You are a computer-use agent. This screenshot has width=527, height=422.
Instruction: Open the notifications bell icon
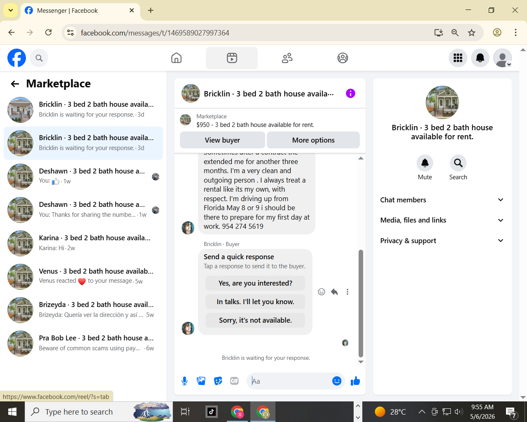coord(480,58)
